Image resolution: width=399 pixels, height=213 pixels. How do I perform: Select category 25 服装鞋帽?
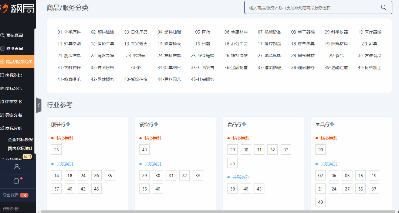203,56
